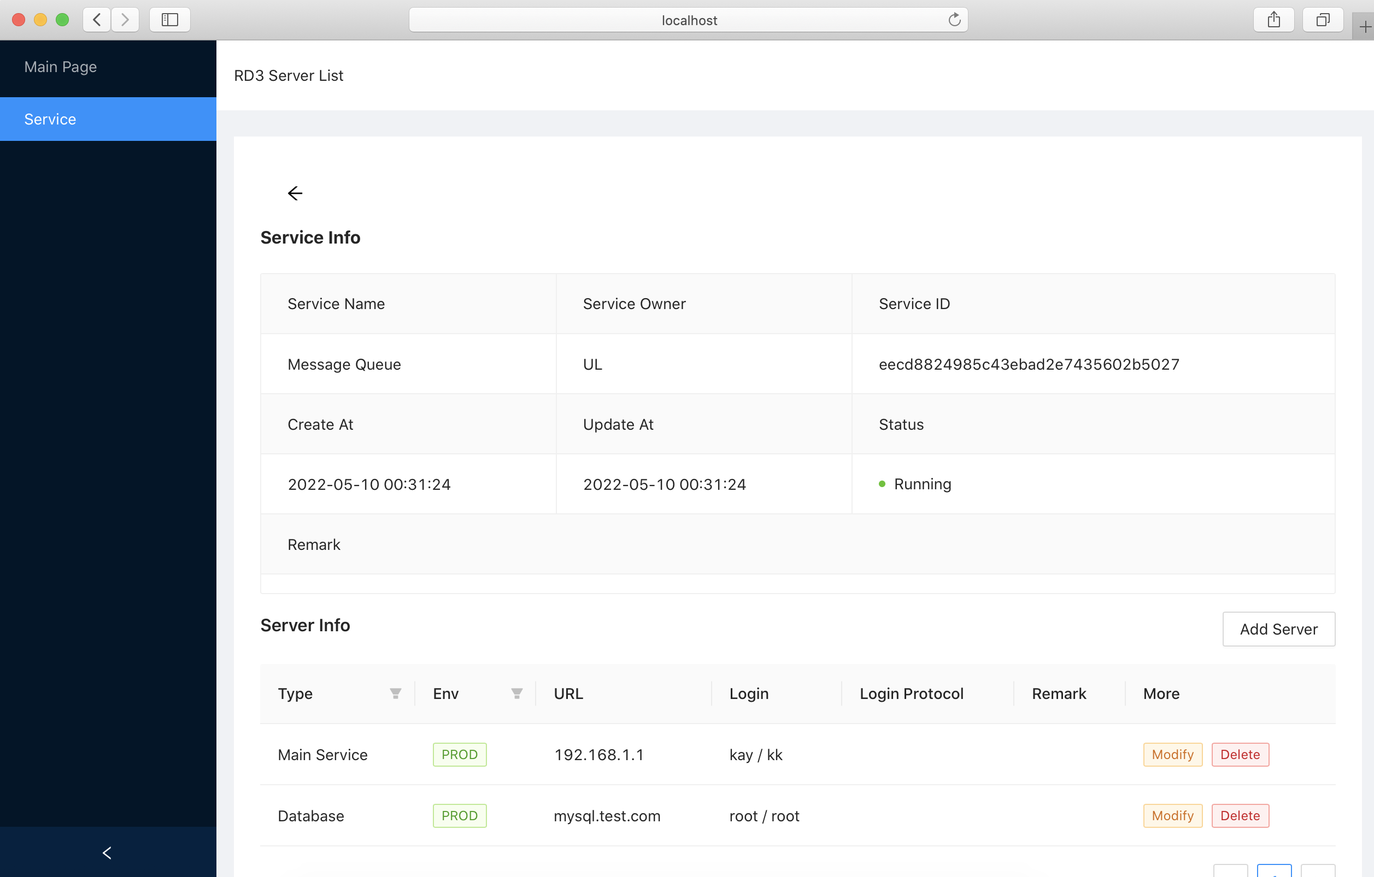
Task: Click the PROD tag in Main Service row
Action: 459,754
